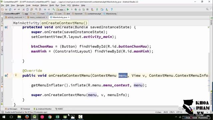The width and height of the screenshot is (213, 120).
Task: Click the MainActivity structure crumb
Action: [x=26, y=23]
